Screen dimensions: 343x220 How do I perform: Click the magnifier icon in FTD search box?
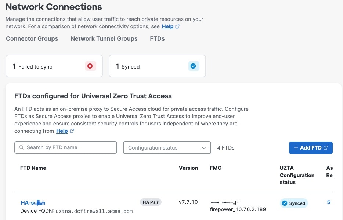click(21, 147)
